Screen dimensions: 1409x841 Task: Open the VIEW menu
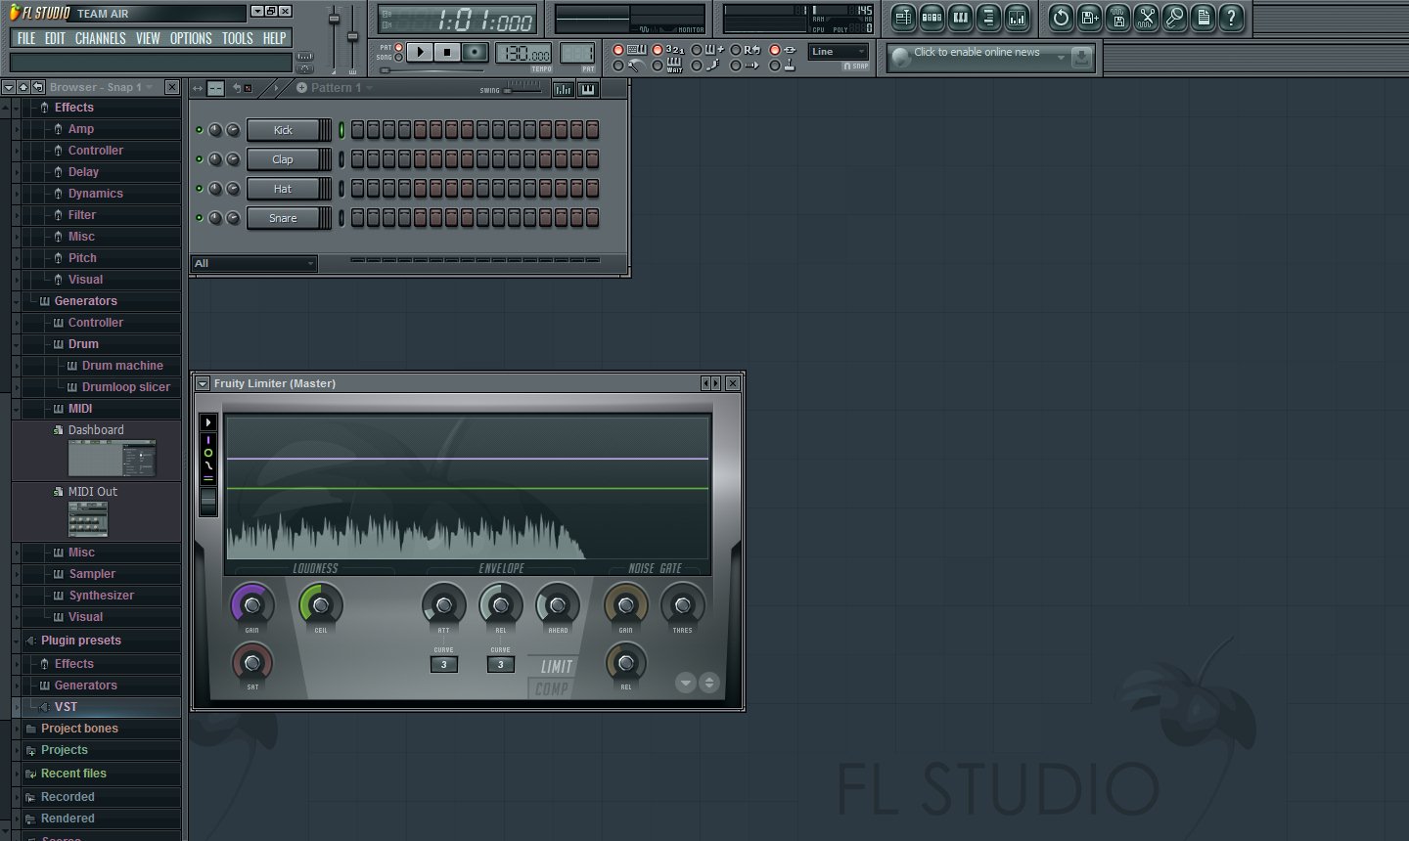click(148, 38)
